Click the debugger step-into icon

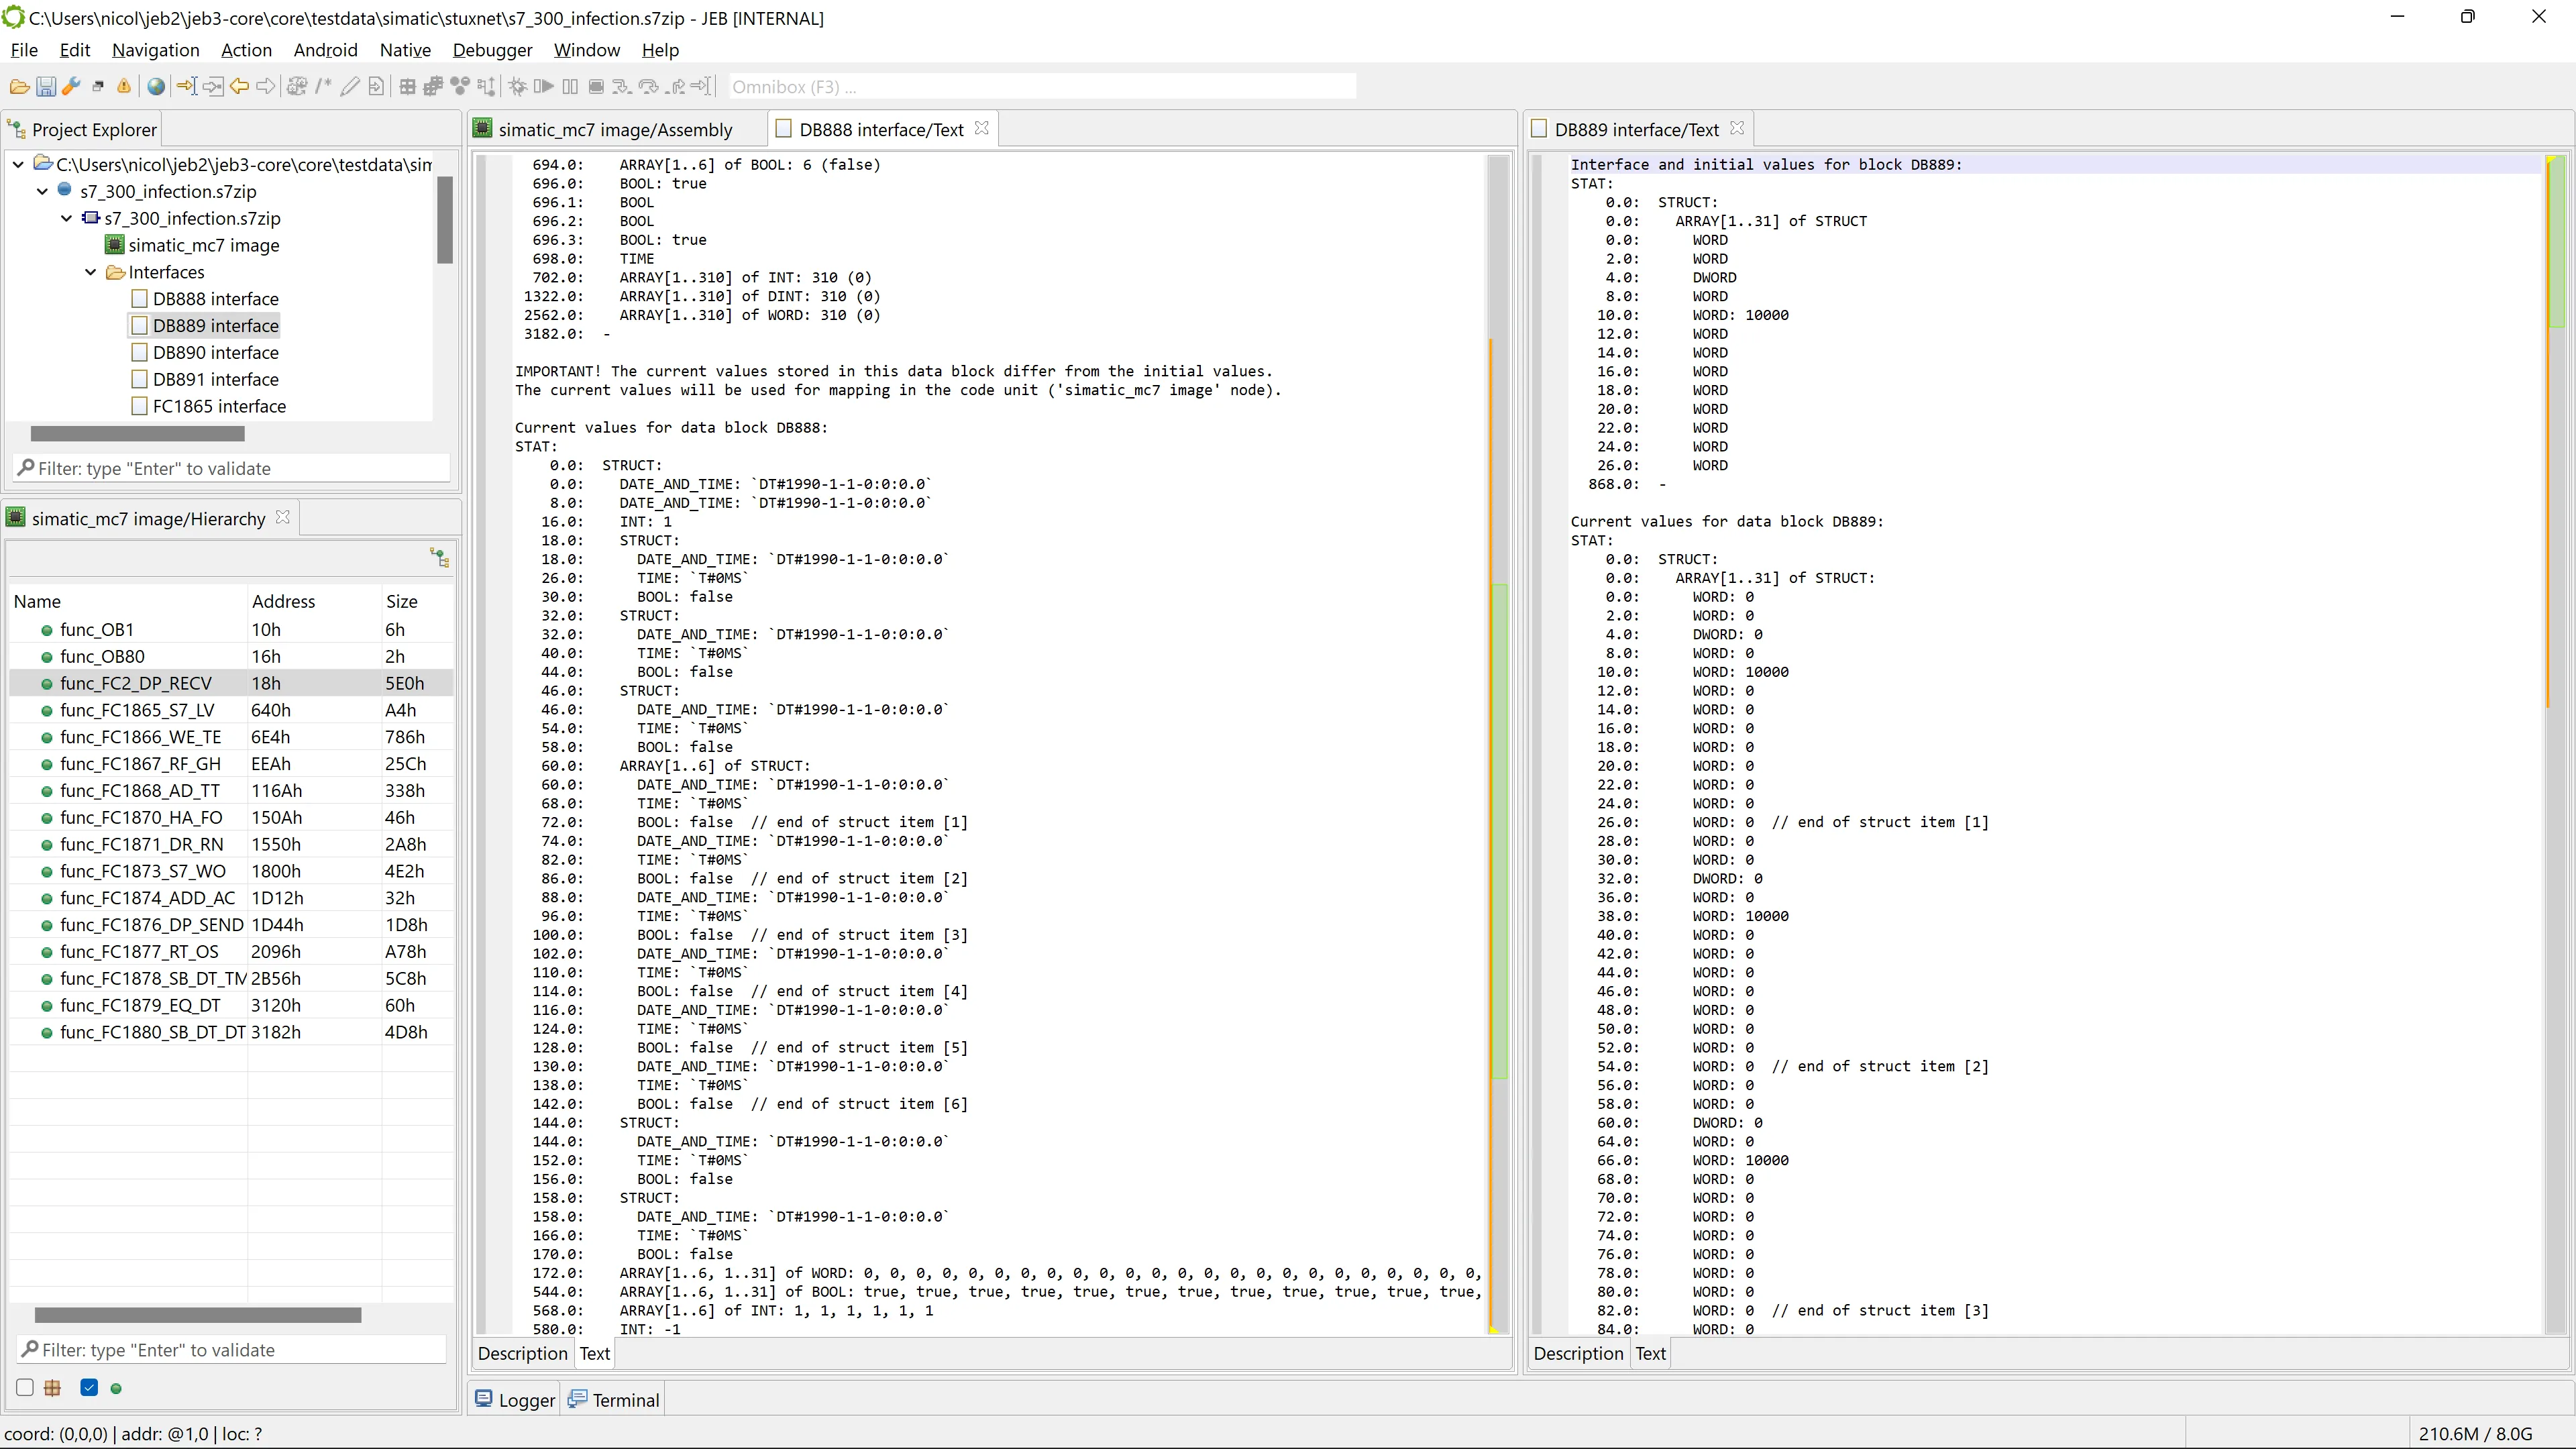pyautogui.click(x=622, y=87)
